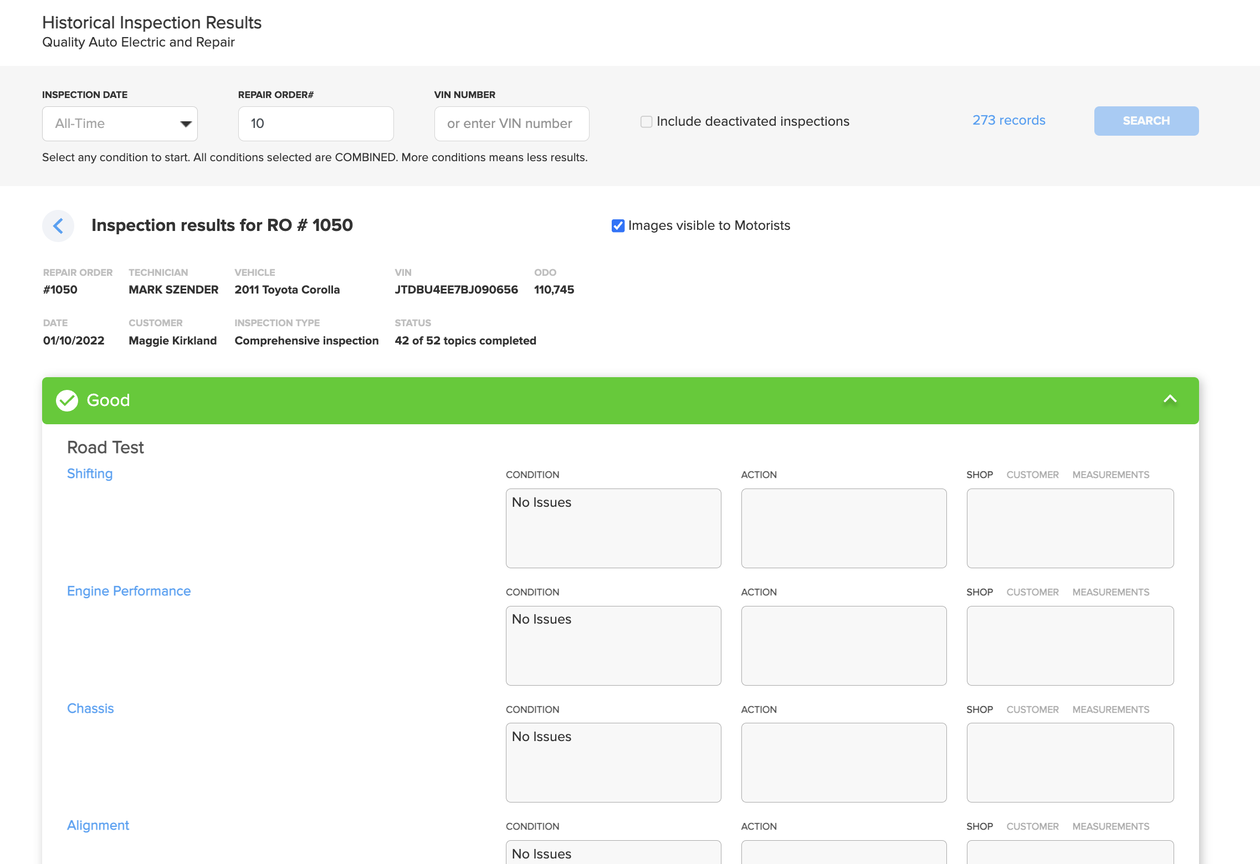Focus the VIN number input field
This screenshot has height=864, width=1260.
511,124
